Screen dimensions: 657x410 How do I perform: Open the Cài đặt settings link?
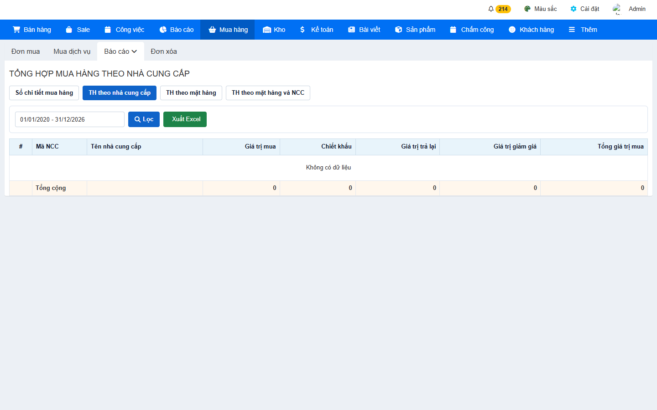click(584, 9)
